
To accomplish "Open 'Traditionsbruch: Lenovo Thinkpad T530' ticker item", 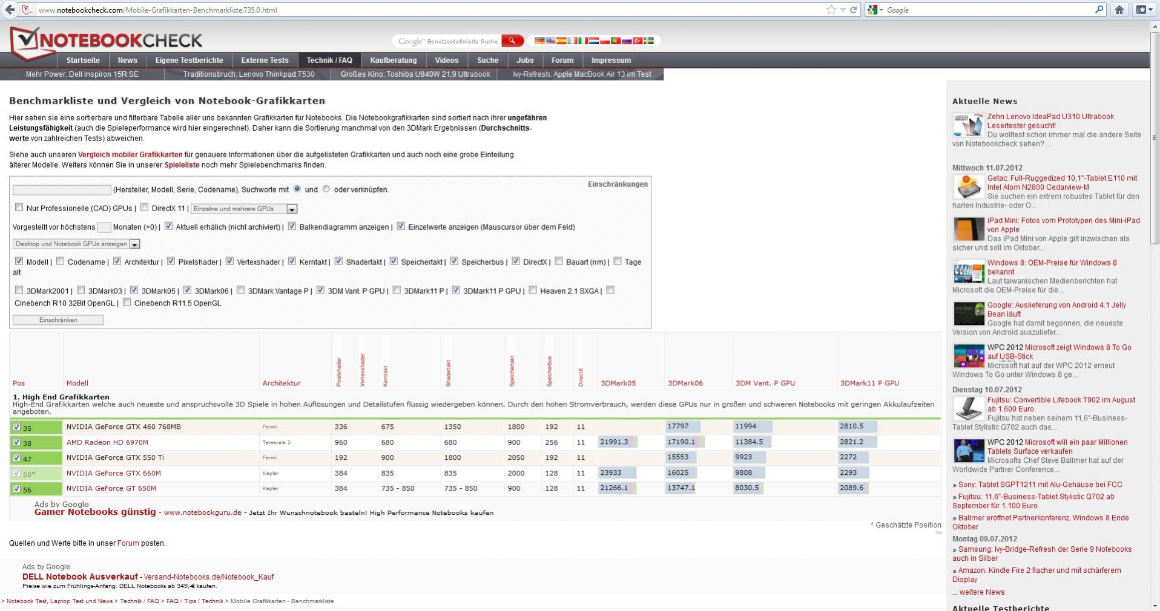I will click(x=249, y=74).
